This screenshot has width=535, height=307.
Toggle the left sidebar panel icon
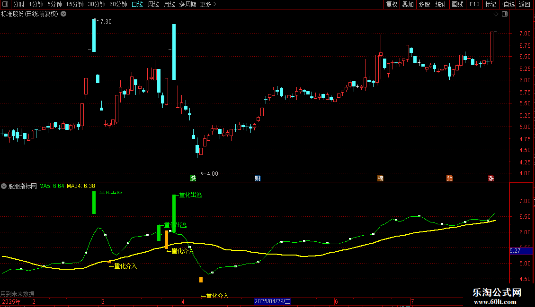[5, 4]
